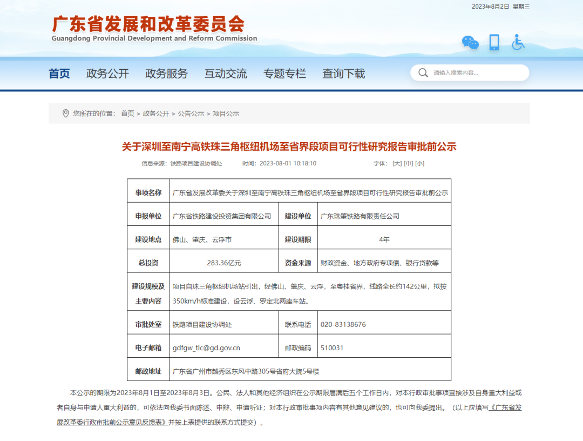This screenshot has height=441, width=583.
Task: Go to 互动交流 navigation menu
Action: pyautogui.click(x=226, y=73)
